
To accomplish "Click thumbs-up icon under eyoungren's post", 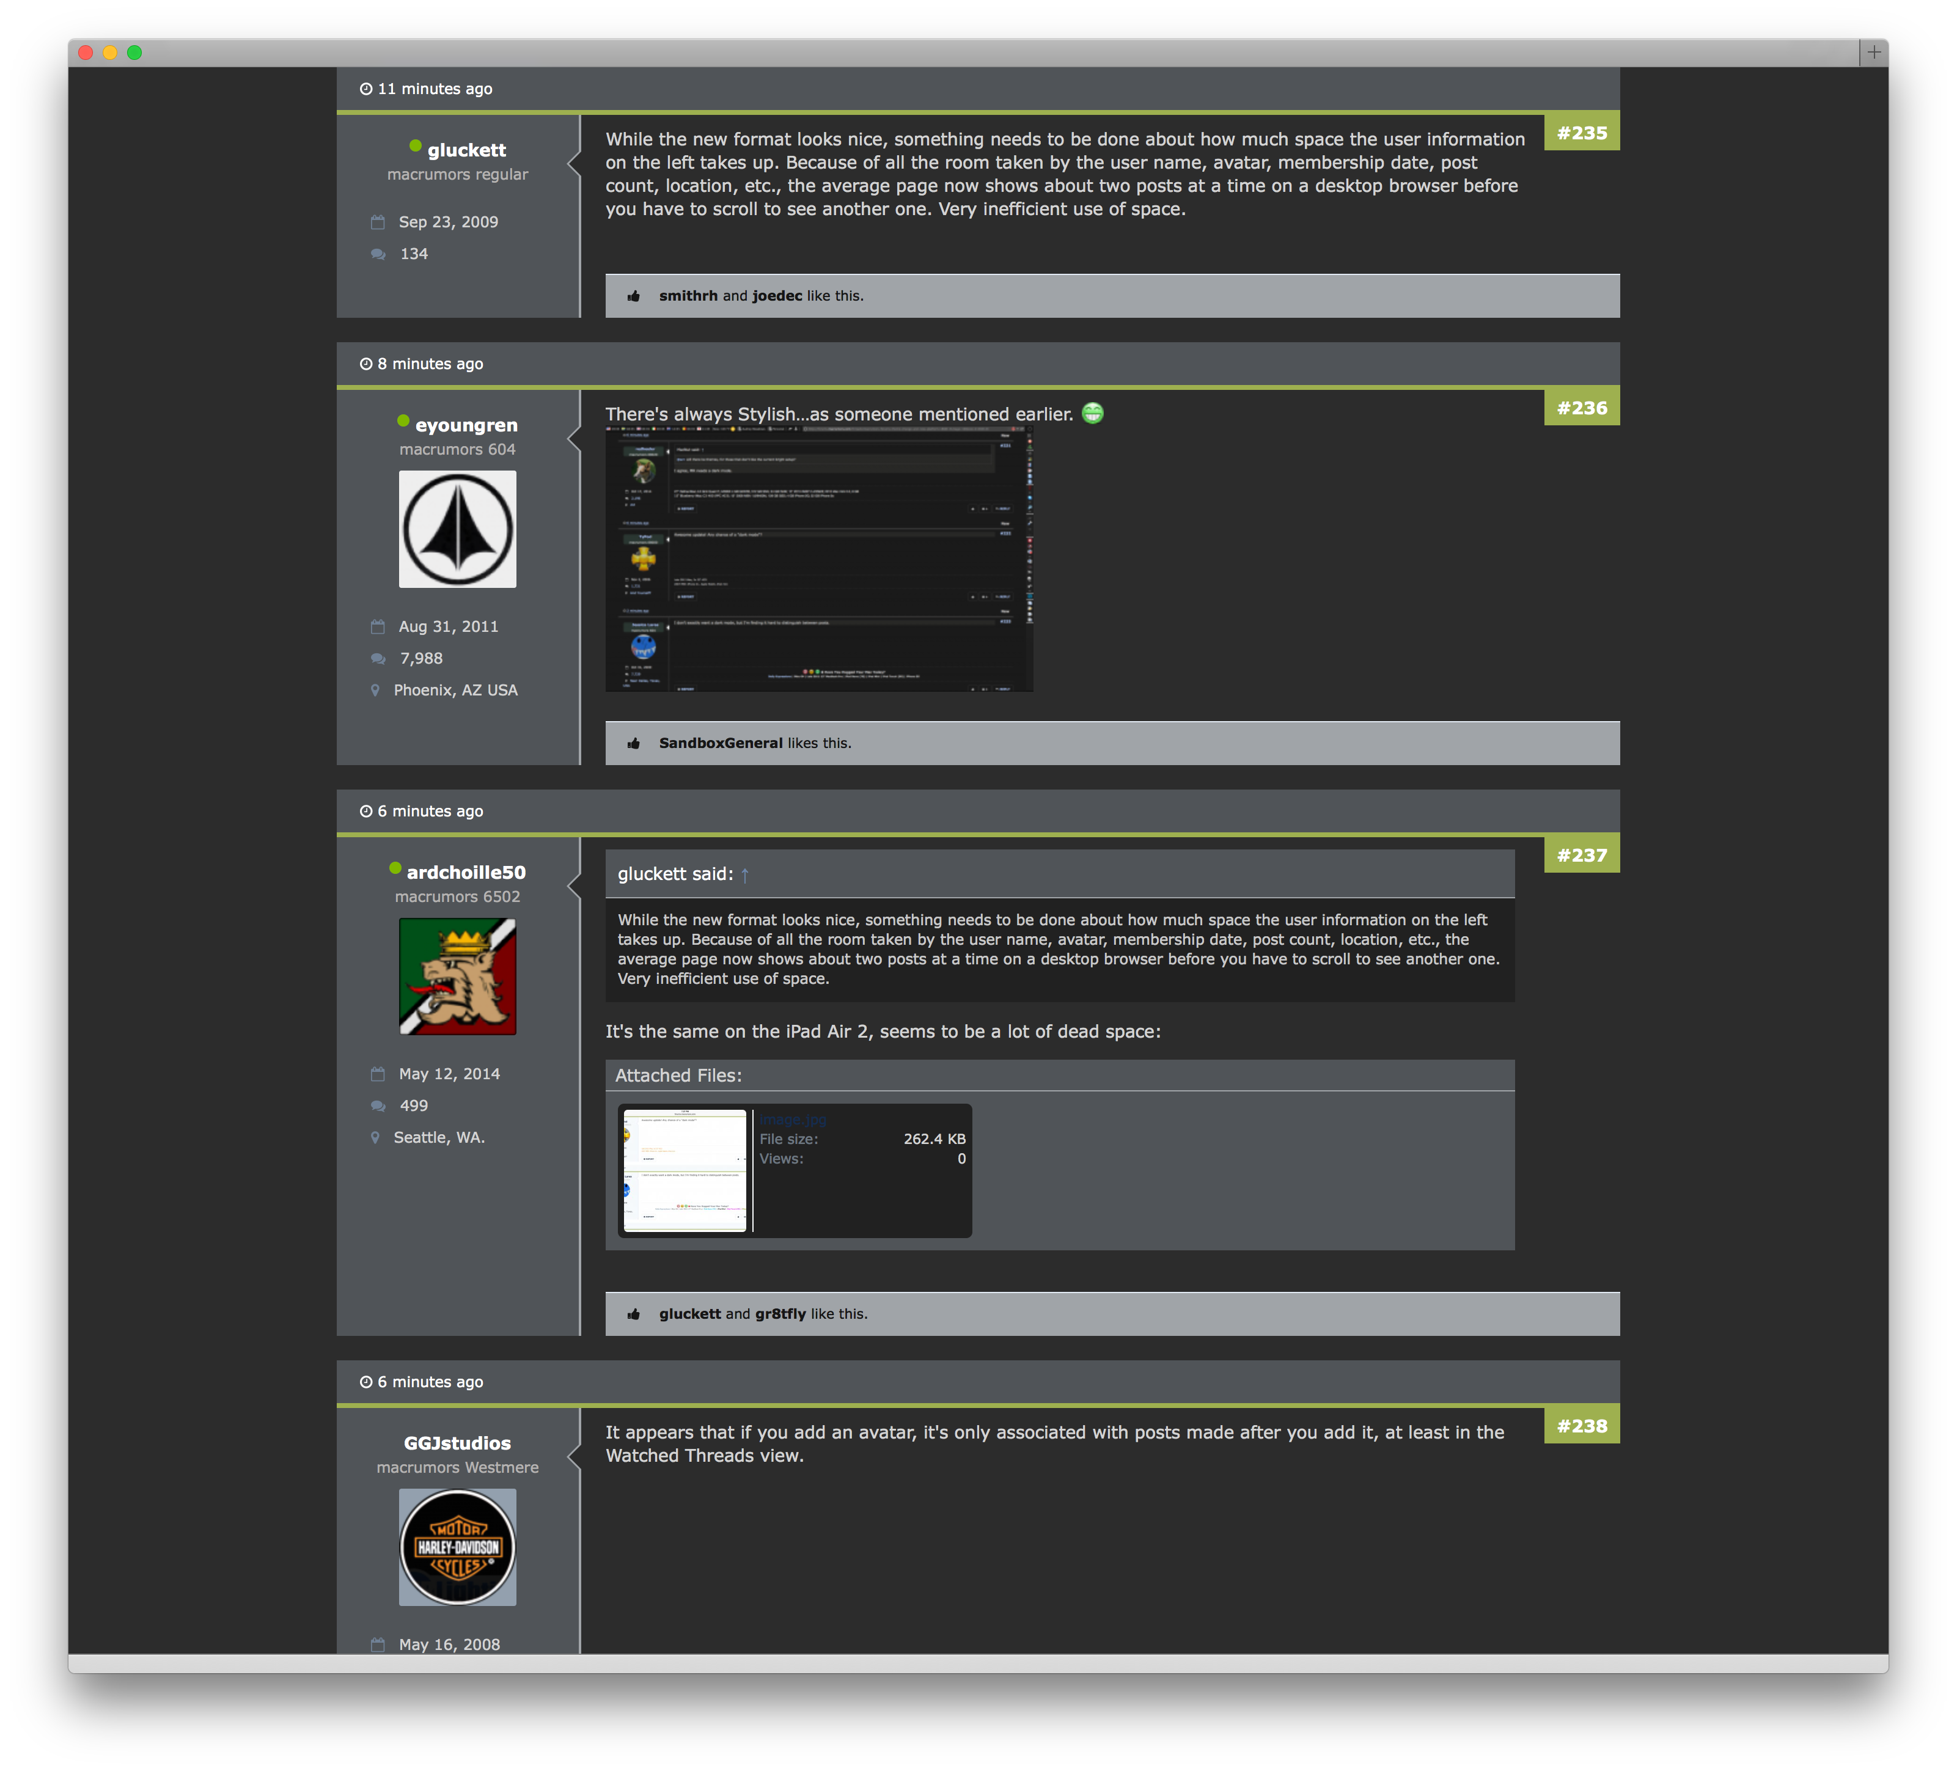I will click(634, 743).
